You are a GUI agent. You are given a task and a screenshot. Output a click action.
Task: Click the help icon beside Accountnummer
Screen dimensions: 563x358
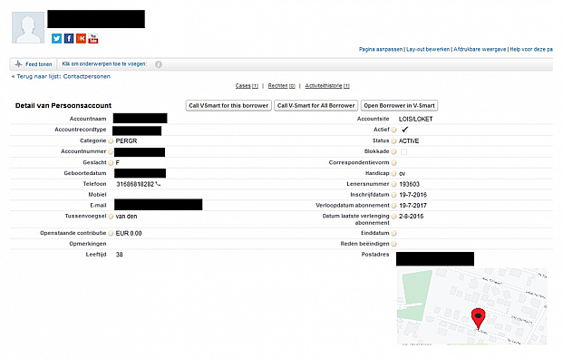click(111, 152)
